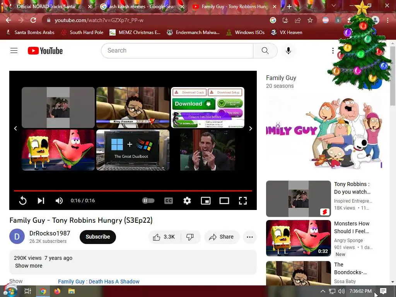Bookmark this page with the star icon
Screen dimensions: 396x297
pyautogui.click(x=310, y=20)
